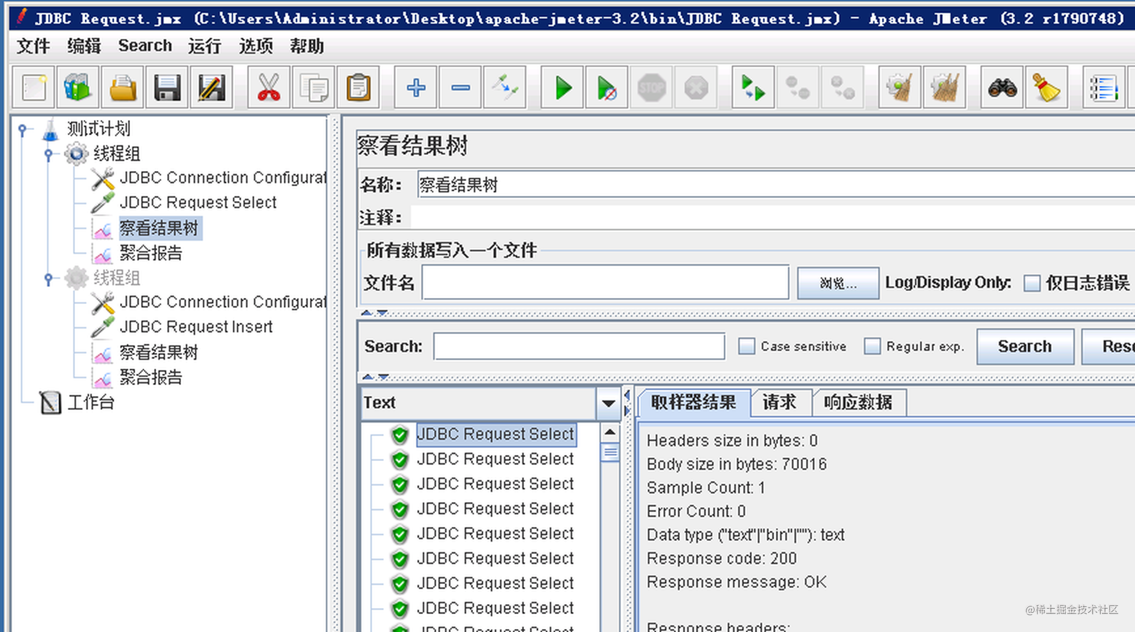Open the Function Helper dialog icon
Screen dimensions: 1135x632
(1104, 88)
